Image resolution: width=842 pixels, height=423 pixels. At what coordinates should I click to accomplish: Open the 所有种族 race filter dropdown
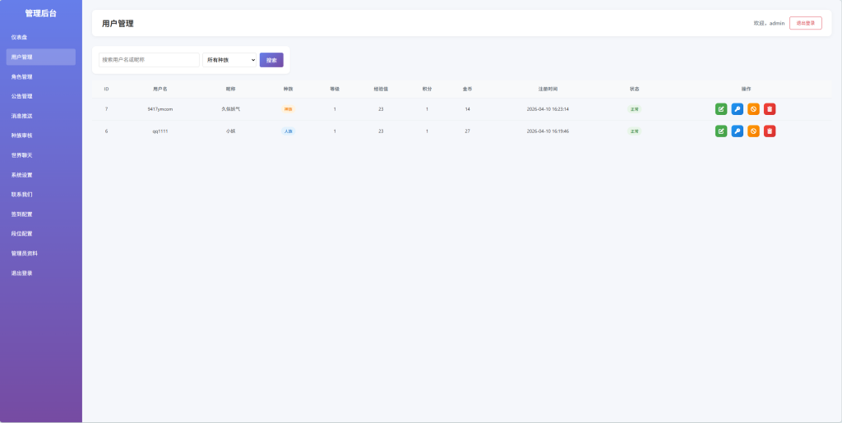(229, 60)
